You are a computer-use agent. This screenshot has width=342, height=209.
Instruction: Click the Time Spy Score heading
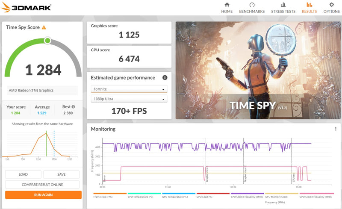pos(23,27)
